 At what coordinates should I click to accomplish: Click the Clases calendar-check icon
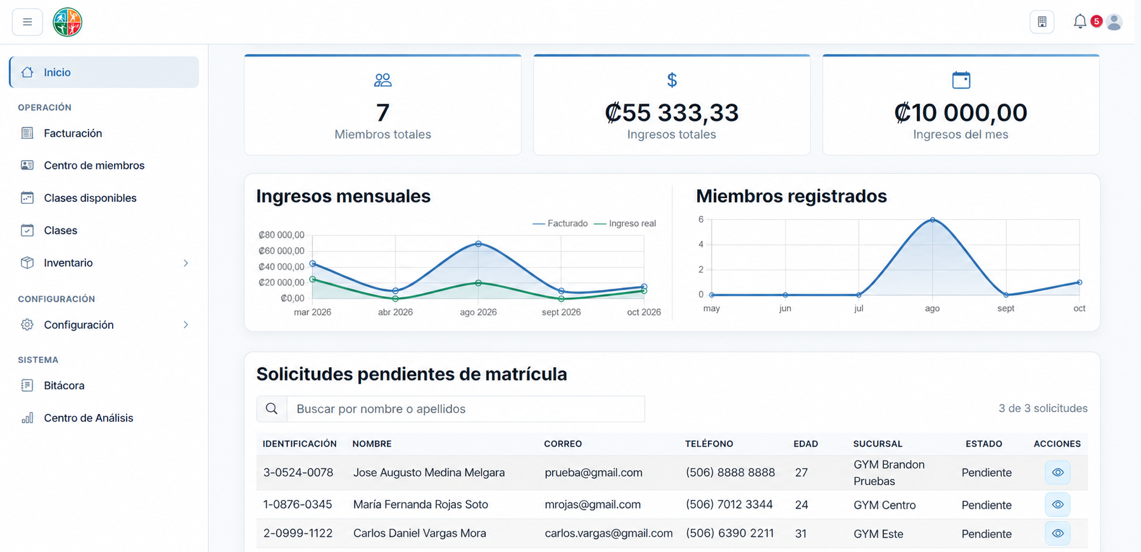pyautogui.click(x=27, y=230)
